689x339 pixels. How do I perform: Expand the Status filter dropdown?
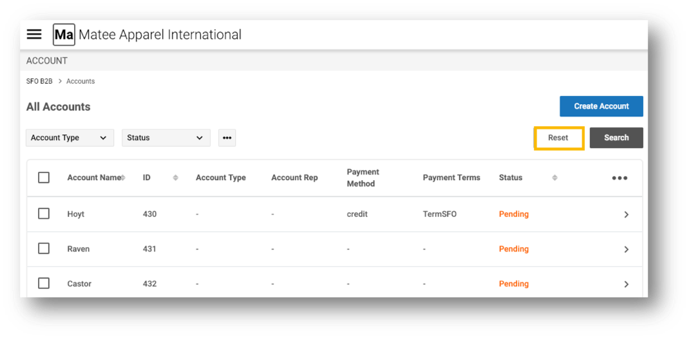click(166, 138)
